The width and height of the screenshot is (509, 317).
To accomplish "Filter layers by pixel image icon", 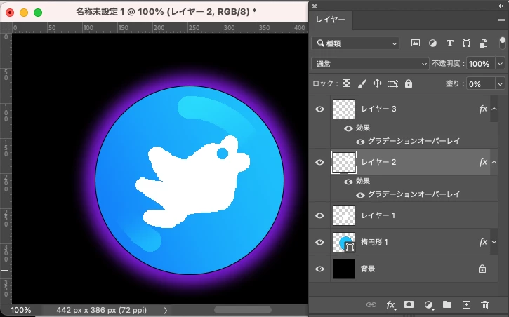I will 416,43.
